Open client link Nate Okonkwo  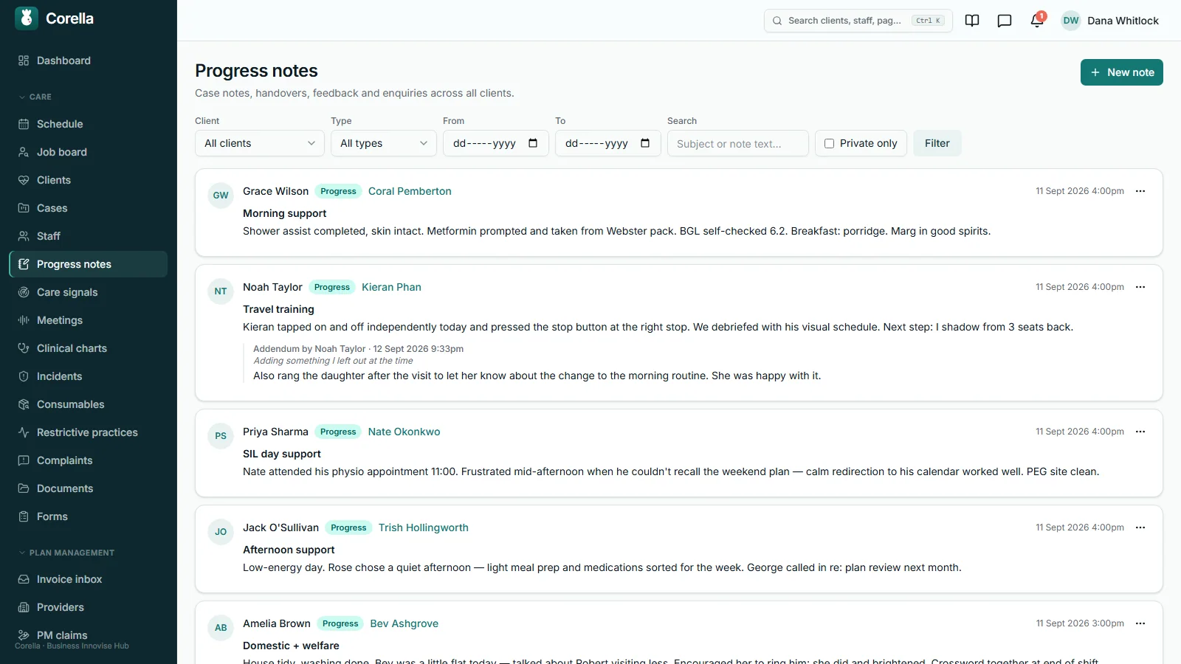tap(404, 432)
